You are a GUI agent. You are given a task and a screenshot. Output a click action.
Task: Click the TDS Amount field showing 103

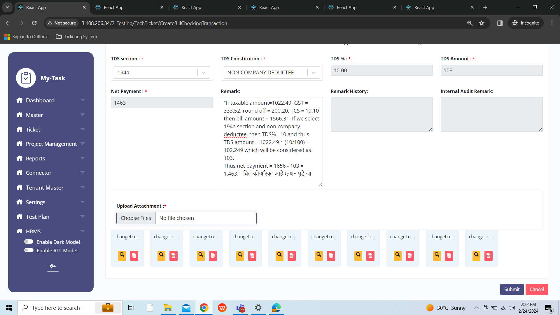[491, 70]
